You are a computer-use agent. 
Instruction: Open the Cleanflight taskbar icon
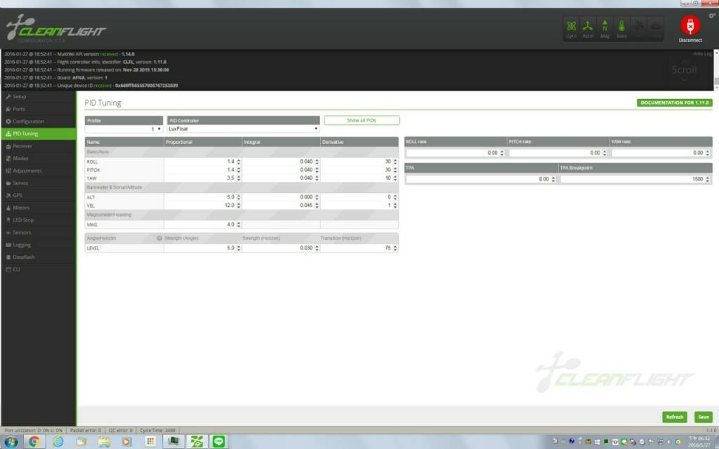197,442
